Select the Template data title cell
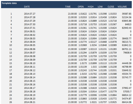This screenshot has height=104, width=133. coord(9,3)
